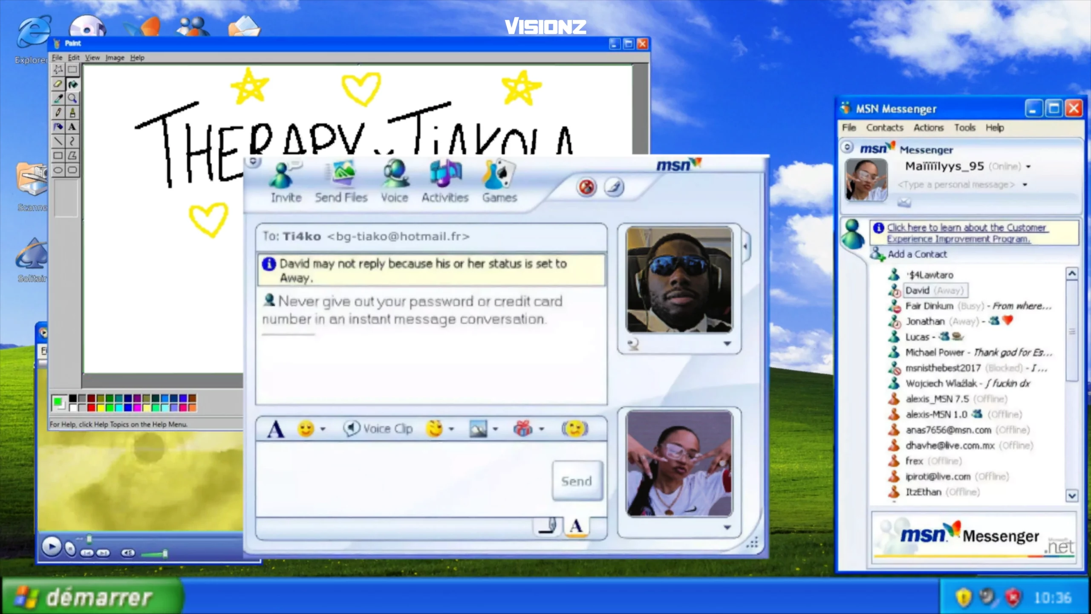Select the Ellipse tool in Paint
Screen dimensions: 1091x614
click(58, 170)
